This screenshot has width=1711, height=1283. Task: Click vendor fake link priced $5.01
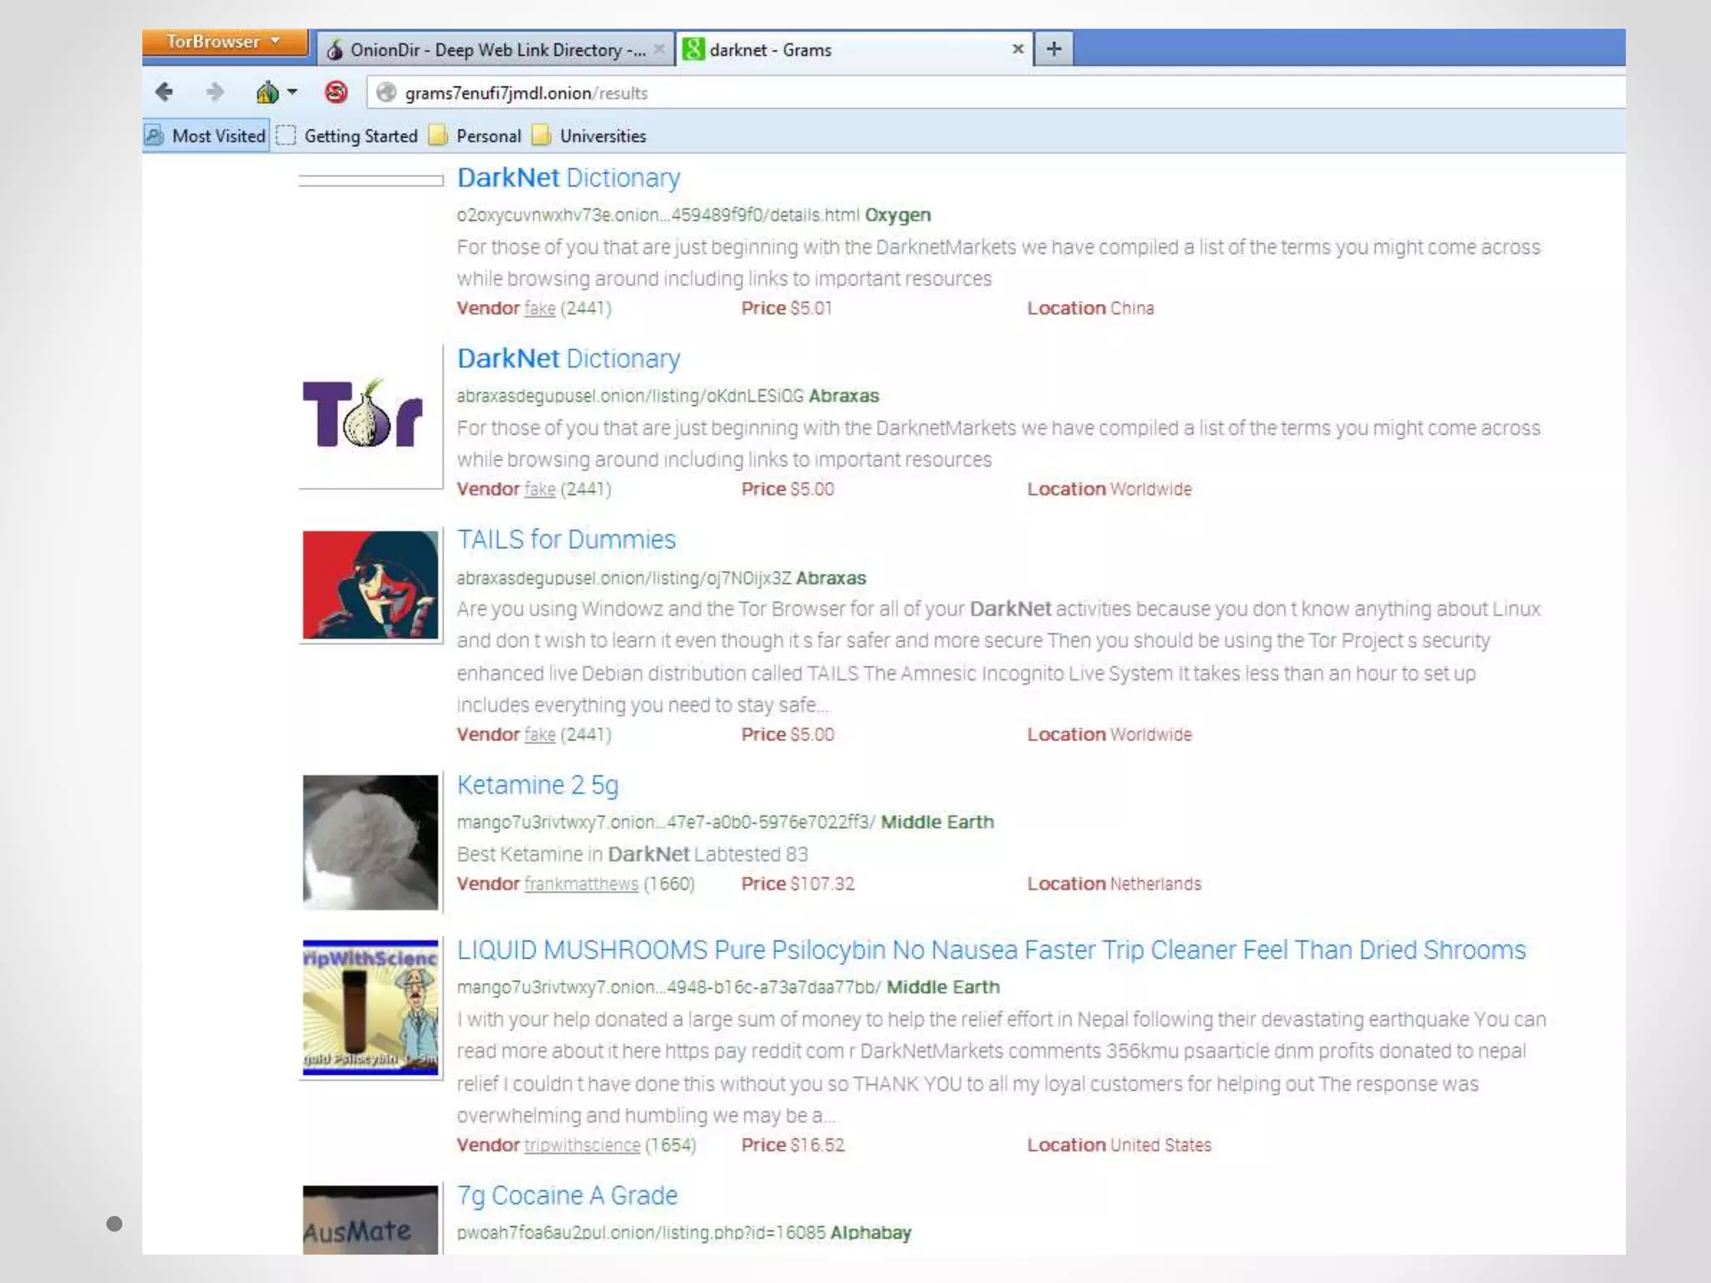pyautogui.click(x=540, y=308)
